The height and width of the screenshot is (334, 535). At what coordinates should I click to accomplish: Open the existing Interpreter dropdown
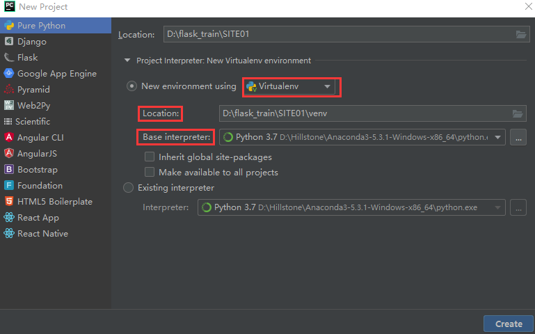351,207
